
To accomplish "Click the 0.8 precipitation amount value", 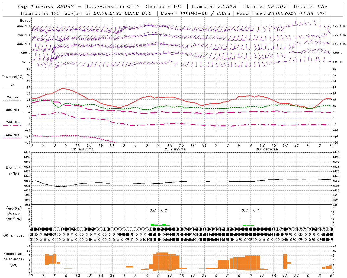I will [x=153, y=210].
